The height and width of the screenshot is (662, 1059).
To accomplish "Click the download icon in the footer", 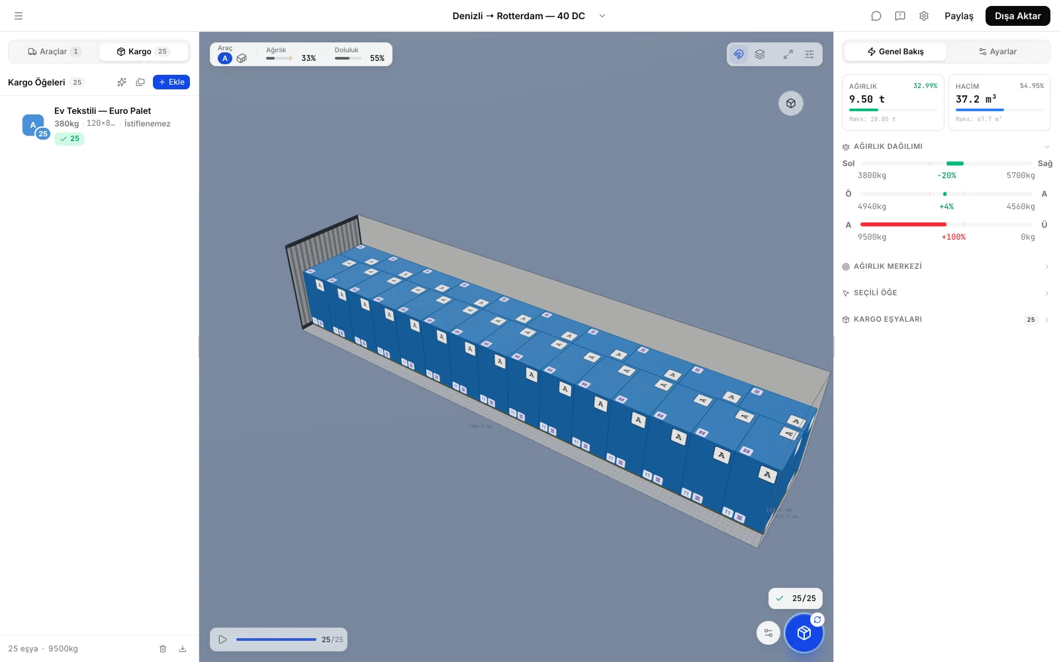I will pyautogui.click(x=183, y=649).
